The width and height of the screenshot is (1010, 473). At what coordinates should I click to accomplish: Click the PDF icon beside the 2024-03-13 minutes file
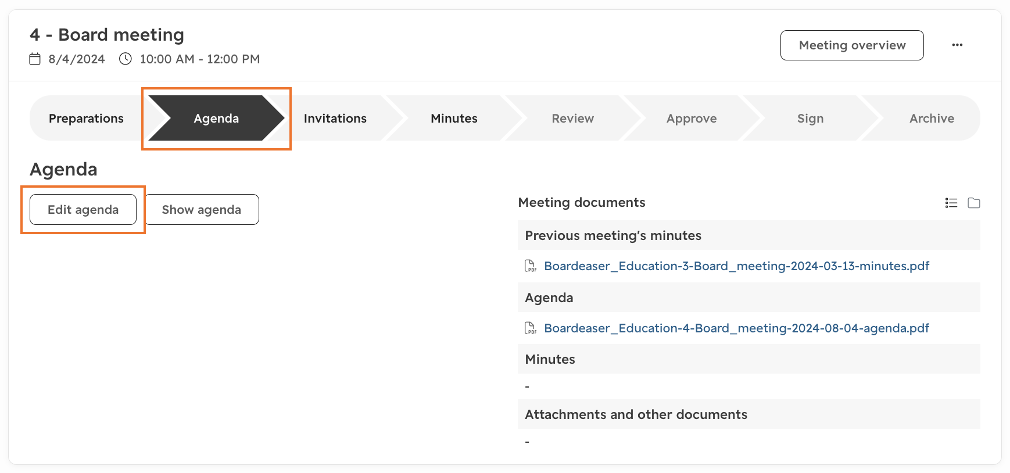coord(531,266)
